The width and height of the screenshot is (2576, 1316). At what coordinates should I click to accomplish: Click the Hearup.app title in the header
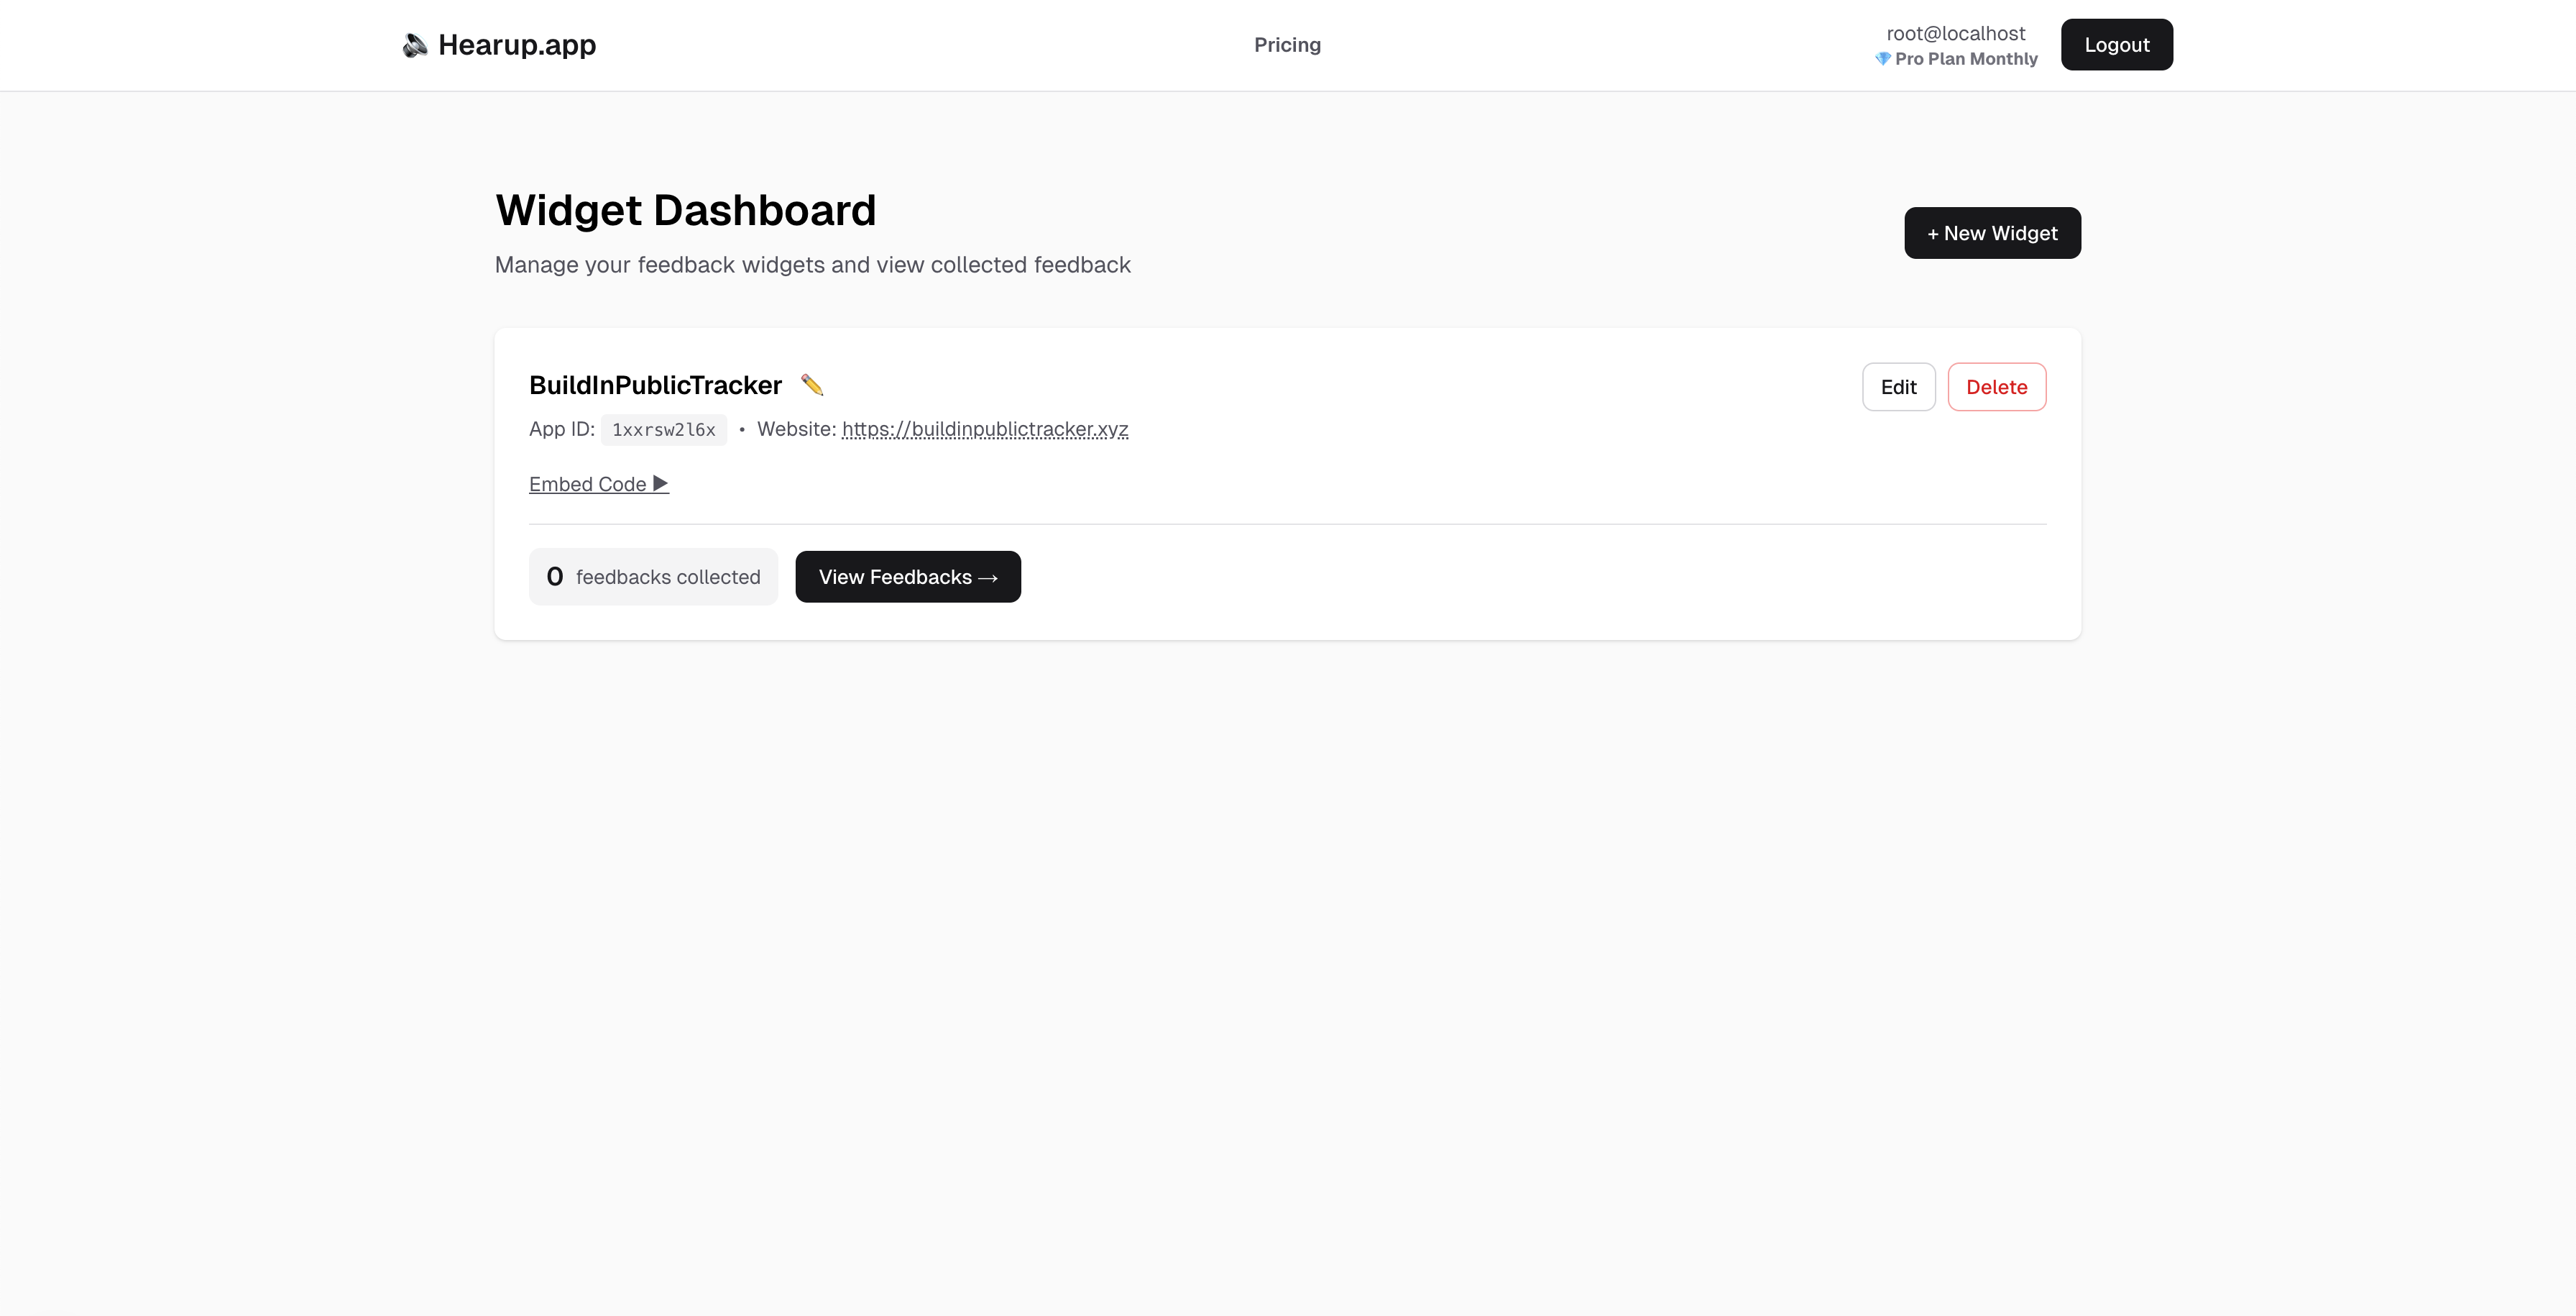[516, 44]
